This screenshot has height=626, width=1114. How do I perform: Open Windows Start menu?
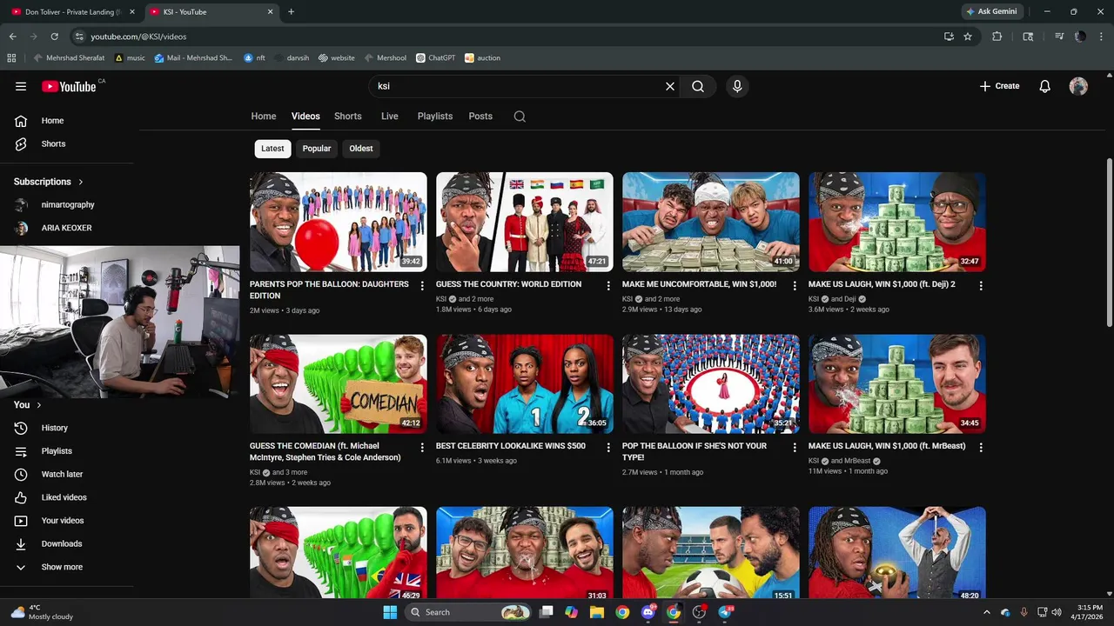[390, 612]
